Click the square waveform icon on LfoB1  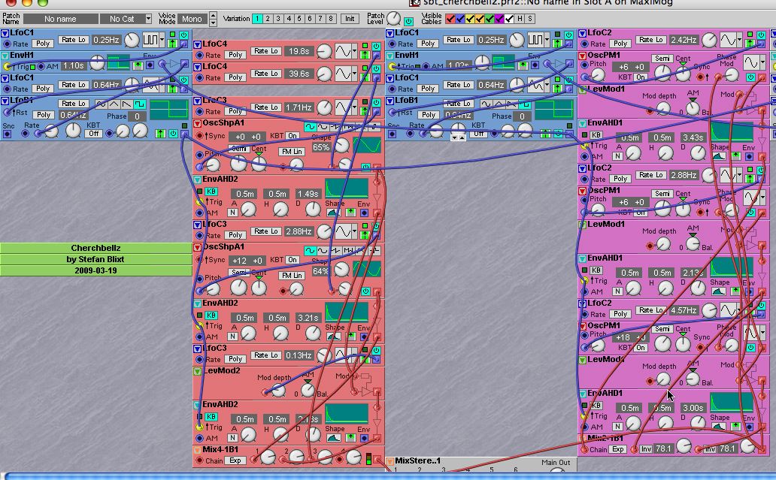pos(139,104)
